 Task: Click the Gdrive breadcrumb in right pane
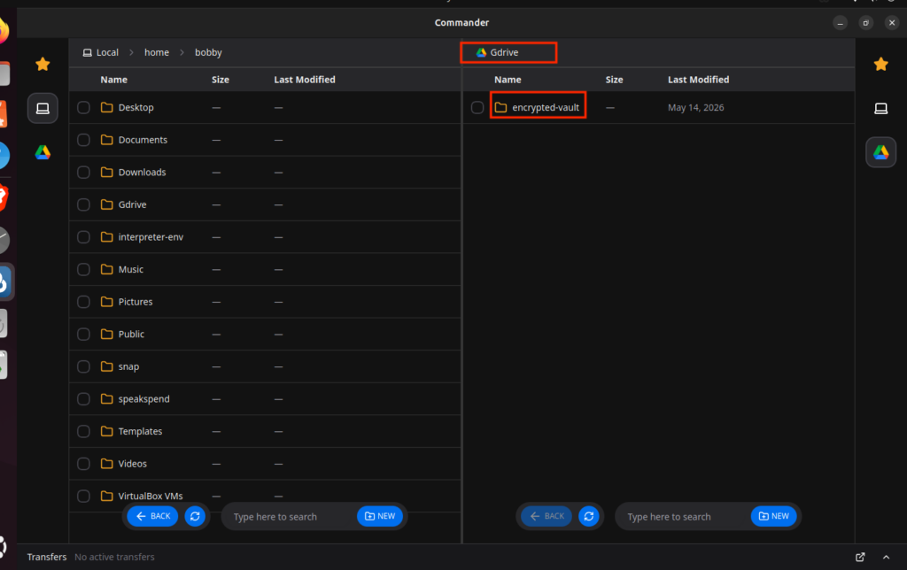[498, 52]
